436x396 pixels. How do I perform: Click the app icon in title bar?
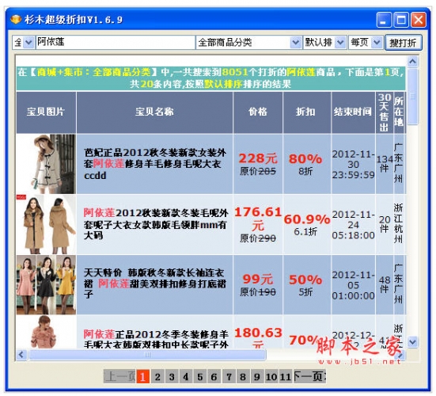point(16,19)
